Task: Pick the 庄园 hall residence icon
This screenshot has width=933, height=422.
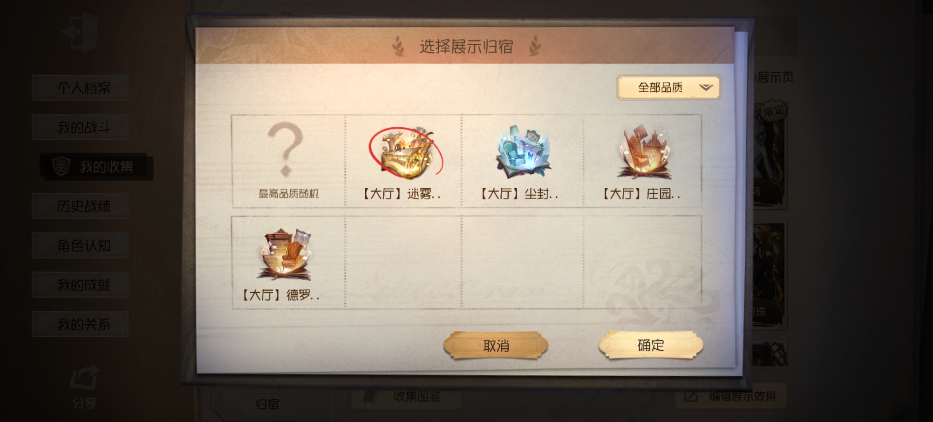Action: click(645, 152)
